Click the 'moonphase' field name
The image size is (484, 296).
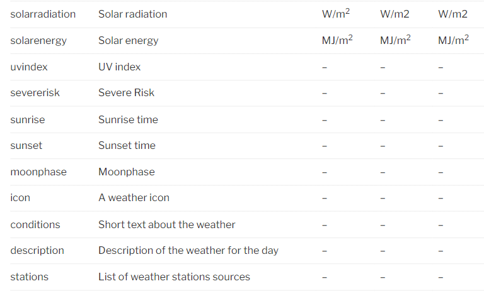click(38, 172)
